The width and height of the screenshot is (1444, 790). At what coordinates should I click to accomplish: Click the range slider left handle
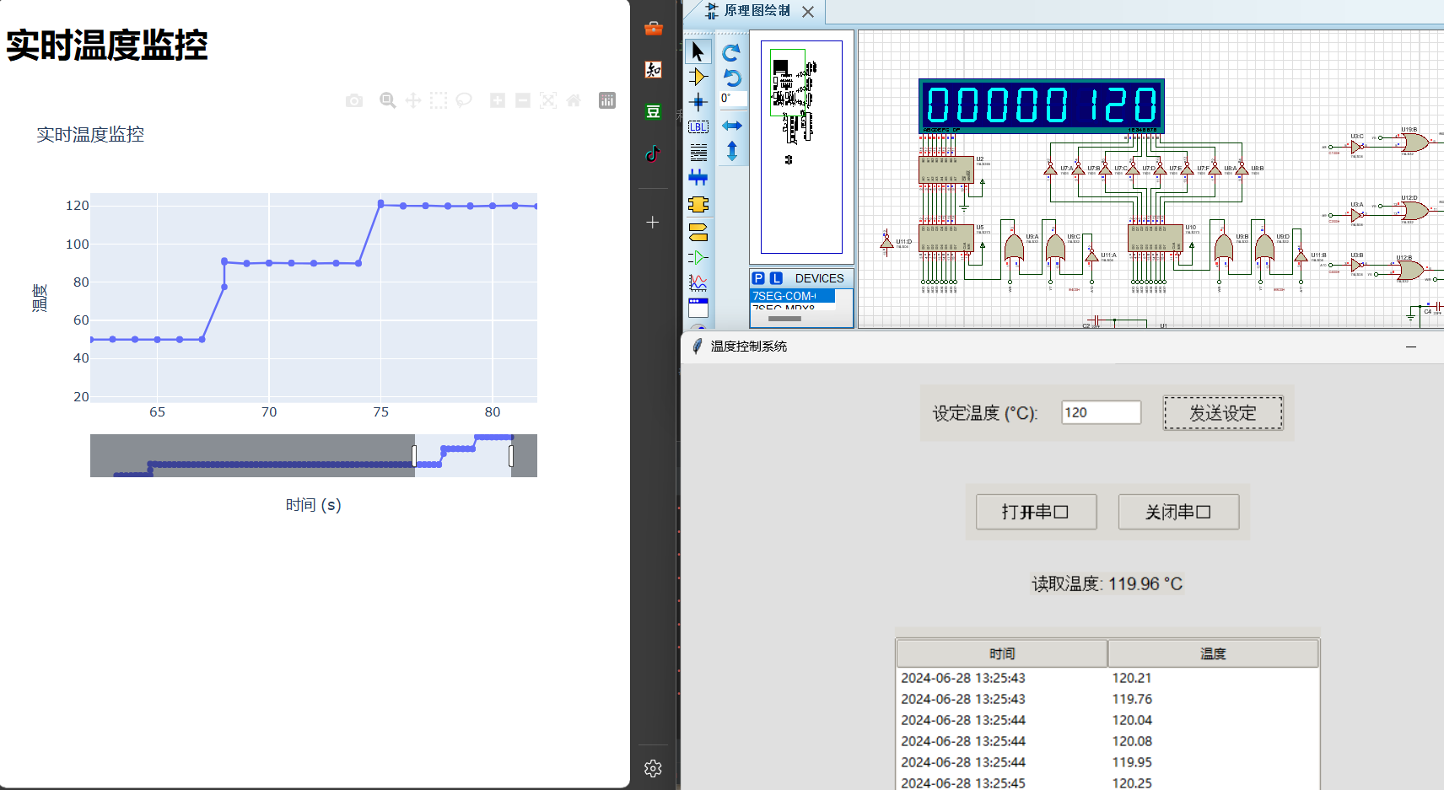point(414,456)
